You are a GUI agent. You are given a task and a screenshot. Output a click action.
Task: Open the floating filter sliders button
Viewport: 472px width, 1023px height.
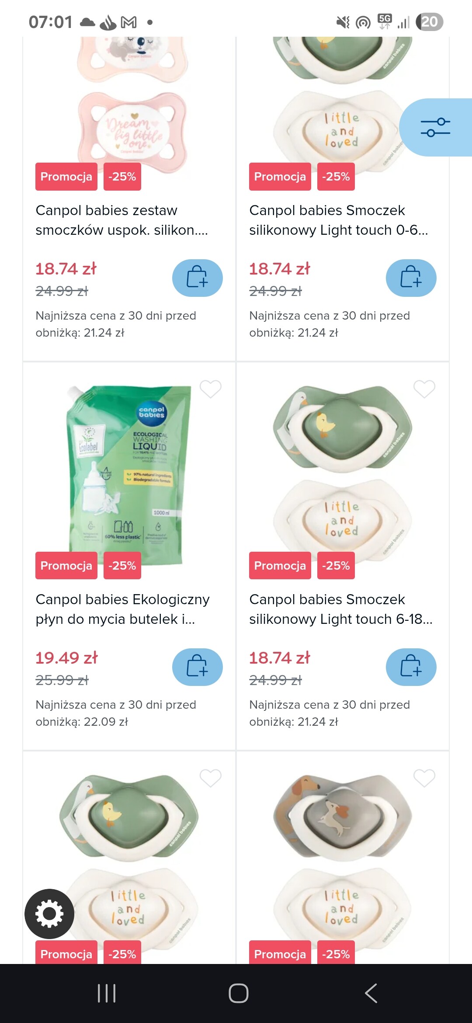435,127
